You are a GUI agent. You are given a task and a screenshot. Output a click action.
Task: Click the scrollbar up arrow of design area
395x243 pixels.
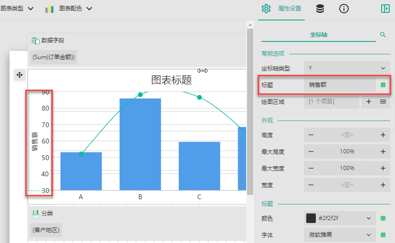tap(250, 25)
